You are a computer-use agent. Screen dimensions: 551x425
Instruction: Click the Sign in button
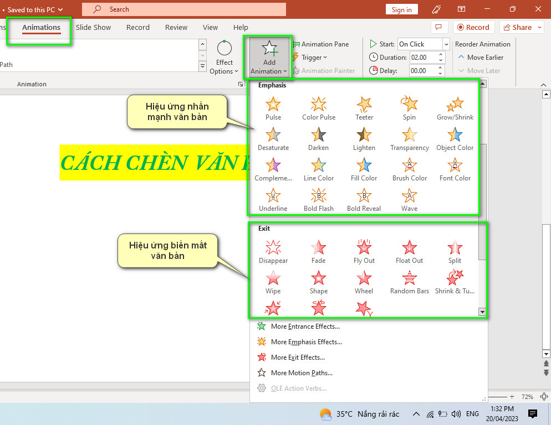point(402,9)
